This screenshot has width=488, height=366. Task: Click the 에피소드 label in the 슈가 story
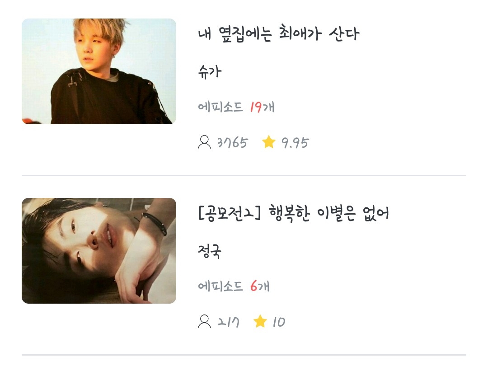click(221, 107)
